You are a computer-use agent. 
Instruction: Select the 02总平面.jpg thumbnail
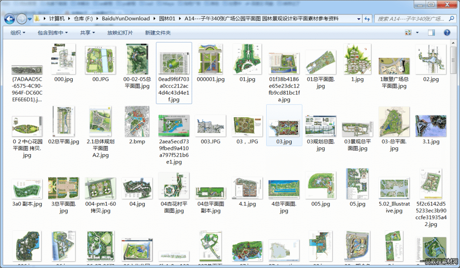(63, 121)
